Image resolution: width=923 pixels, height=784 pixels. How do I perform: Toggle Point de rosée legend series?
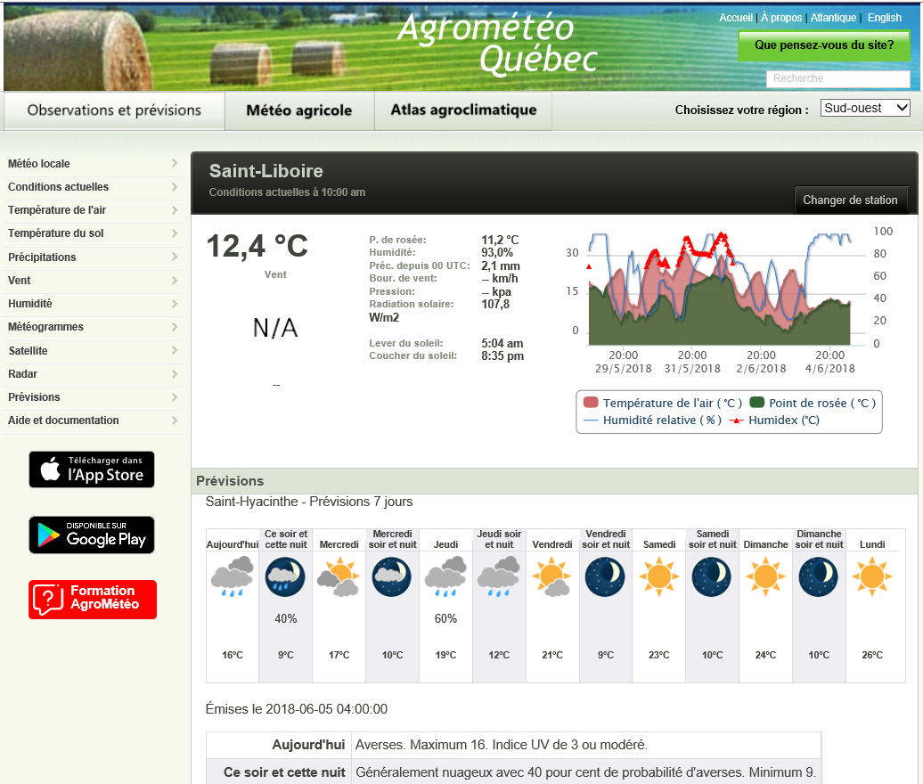tap(813, 403)
